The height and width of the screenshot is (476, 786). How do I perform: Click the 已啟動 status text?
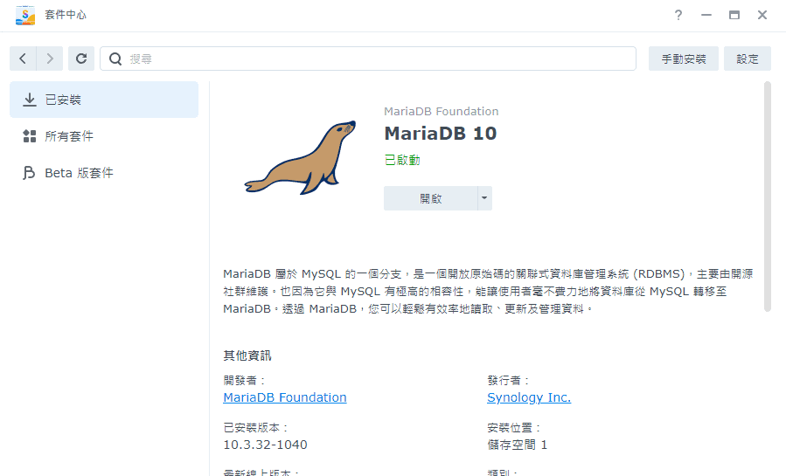[402, 160]
